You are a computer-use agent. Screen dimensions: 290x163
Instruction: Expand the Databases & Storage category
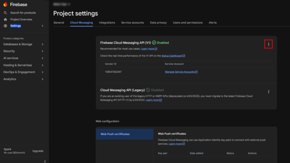coord(43,44)
